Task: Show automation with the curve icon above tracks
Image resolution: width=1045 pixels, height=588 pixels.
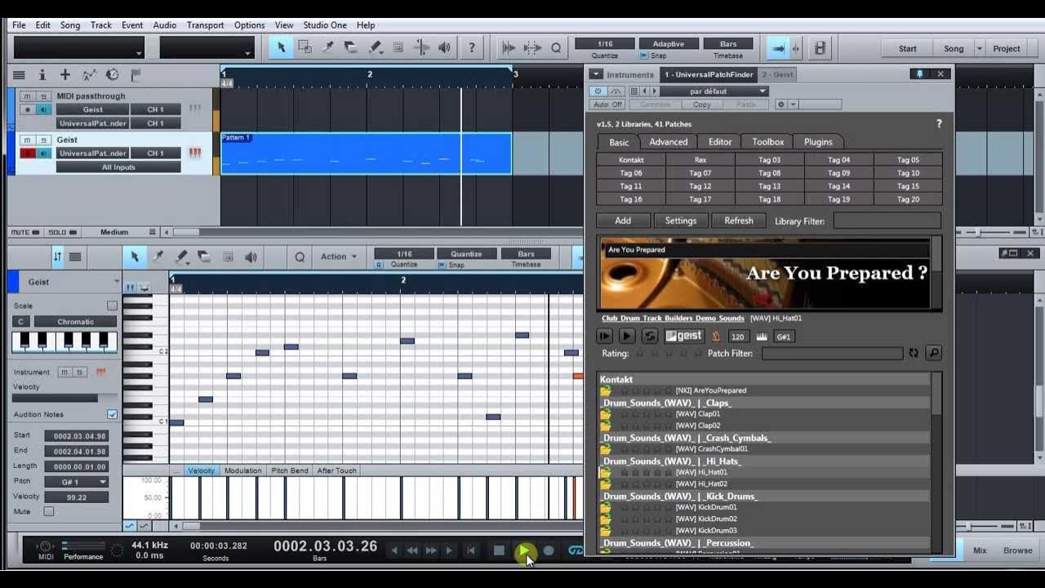Action: point(89,74)
